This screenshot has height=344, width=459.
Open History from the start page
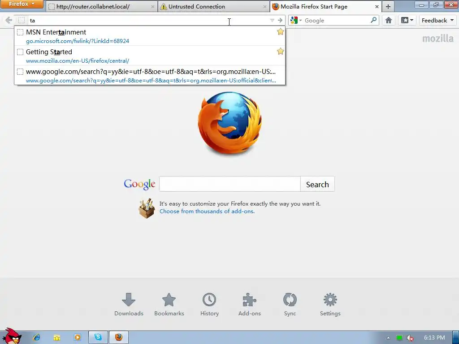pos(209,305)
